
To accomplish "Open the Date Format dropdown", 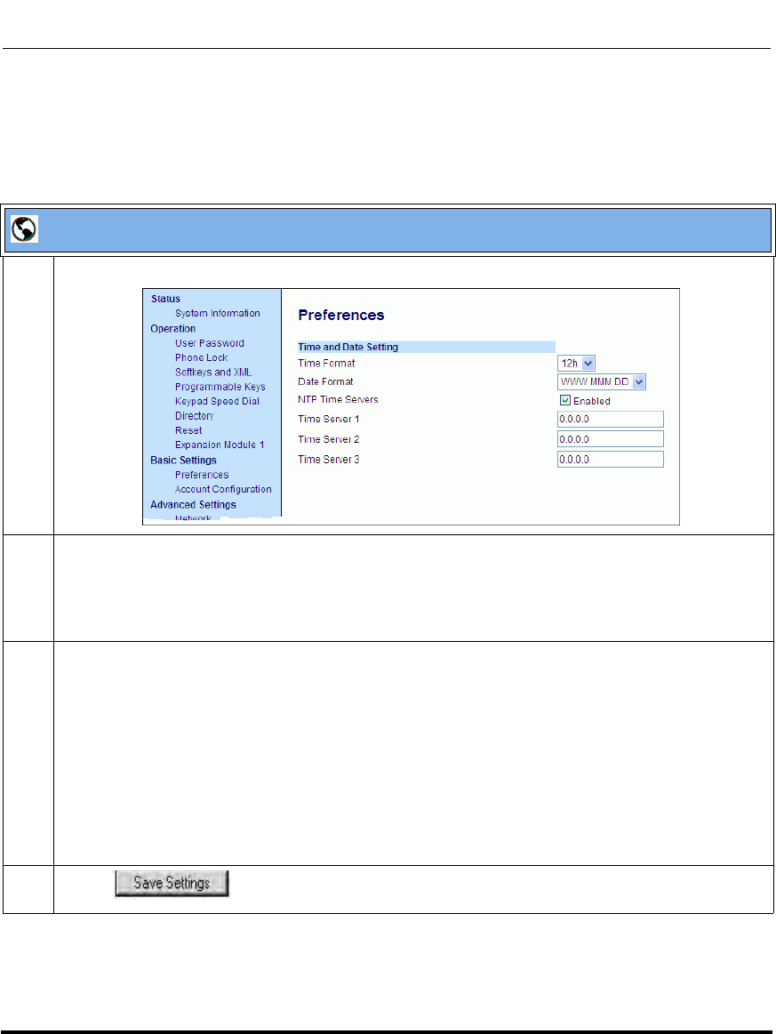I will 601,381.
